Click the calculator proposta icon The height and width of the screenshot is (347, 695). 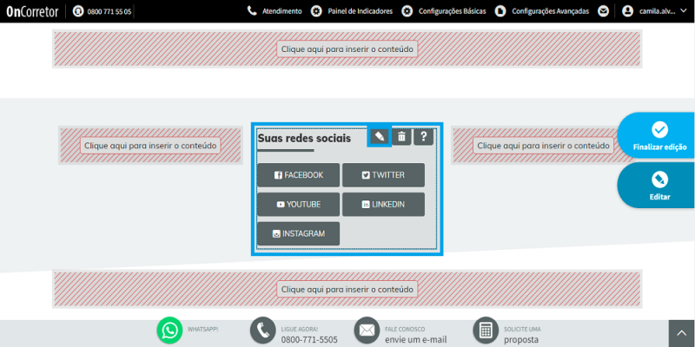(486, 331)
